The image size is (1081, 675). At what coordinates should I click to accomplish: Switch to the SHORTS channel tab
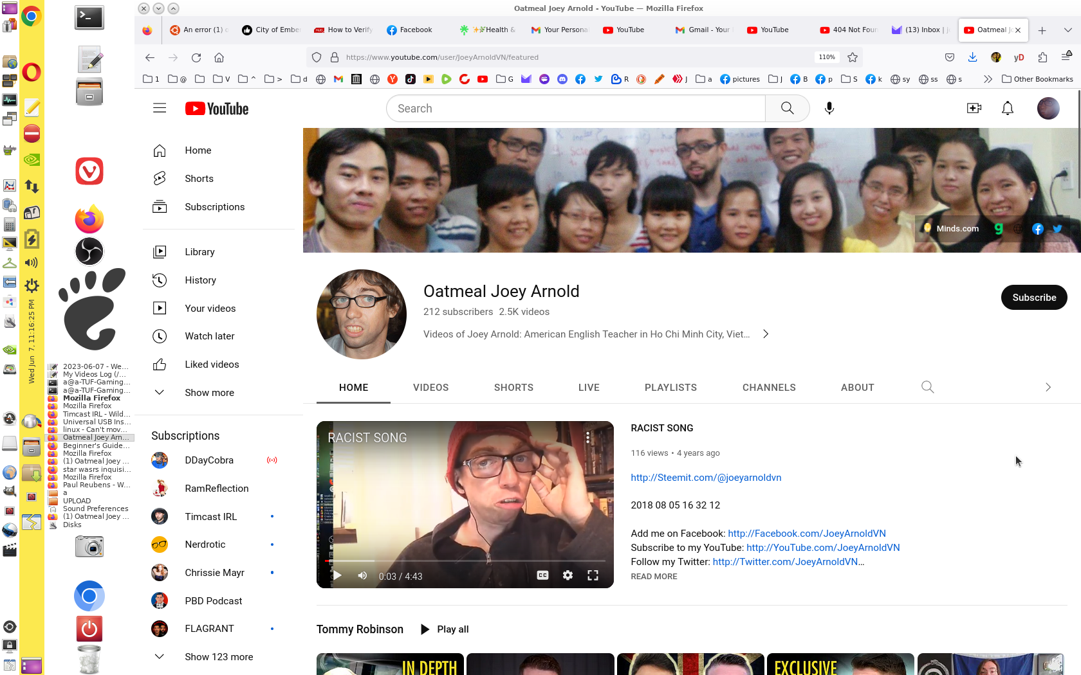(x=513, y=388)
